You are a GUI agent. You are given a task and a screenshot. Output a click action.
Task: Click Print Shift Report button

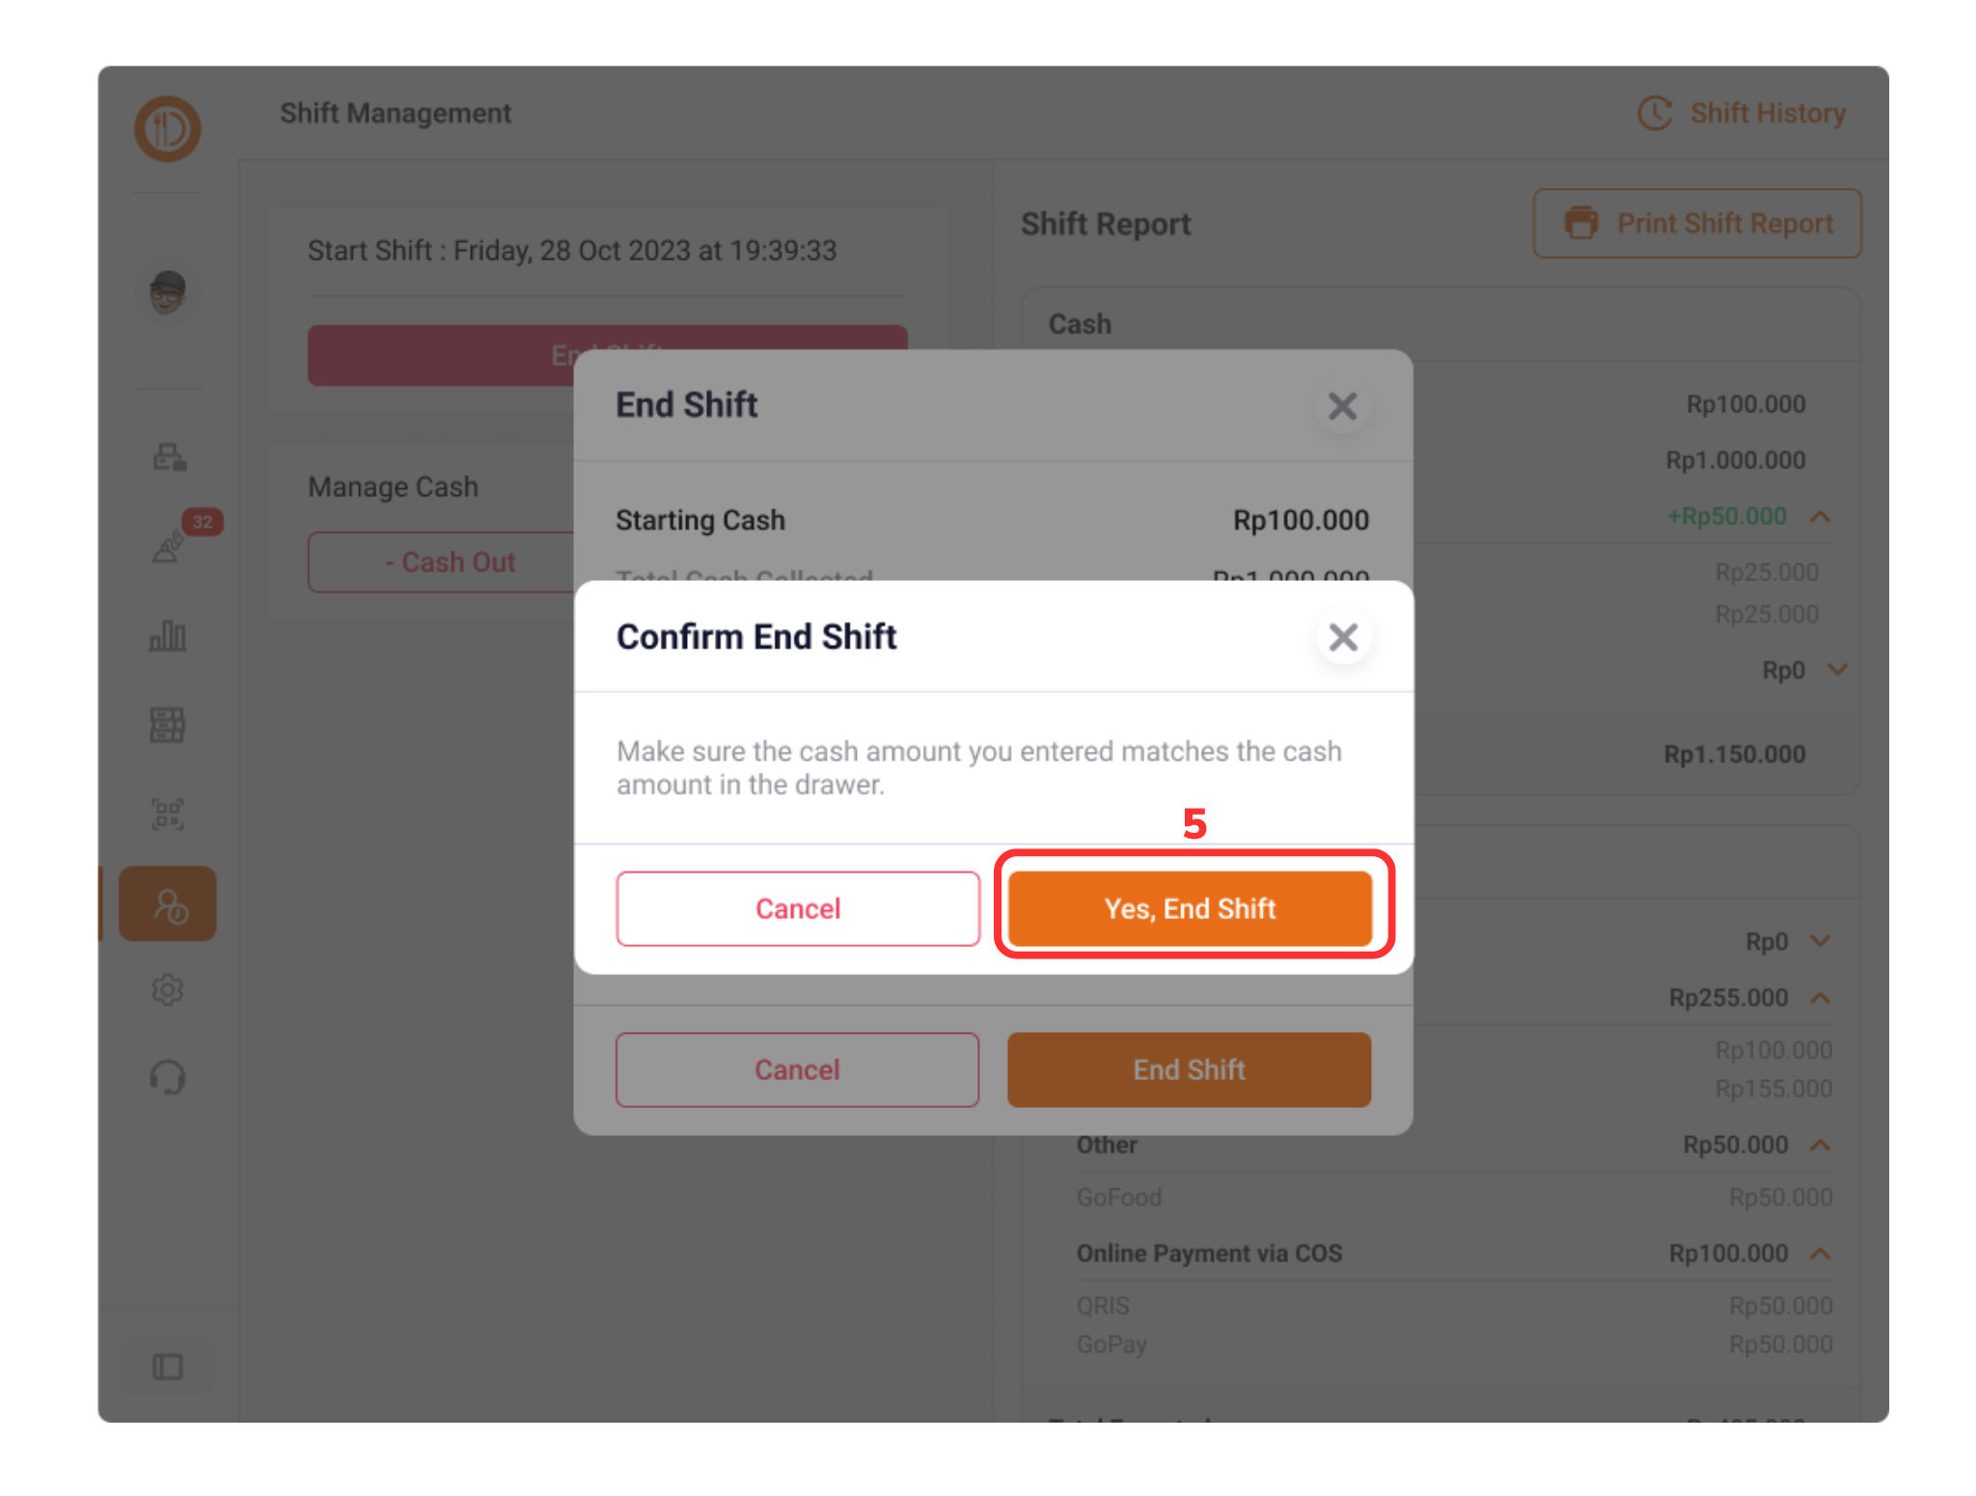tap(1697, 223)
